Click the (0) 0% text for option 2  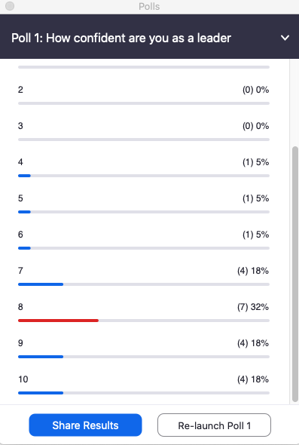tap(255, 90)
